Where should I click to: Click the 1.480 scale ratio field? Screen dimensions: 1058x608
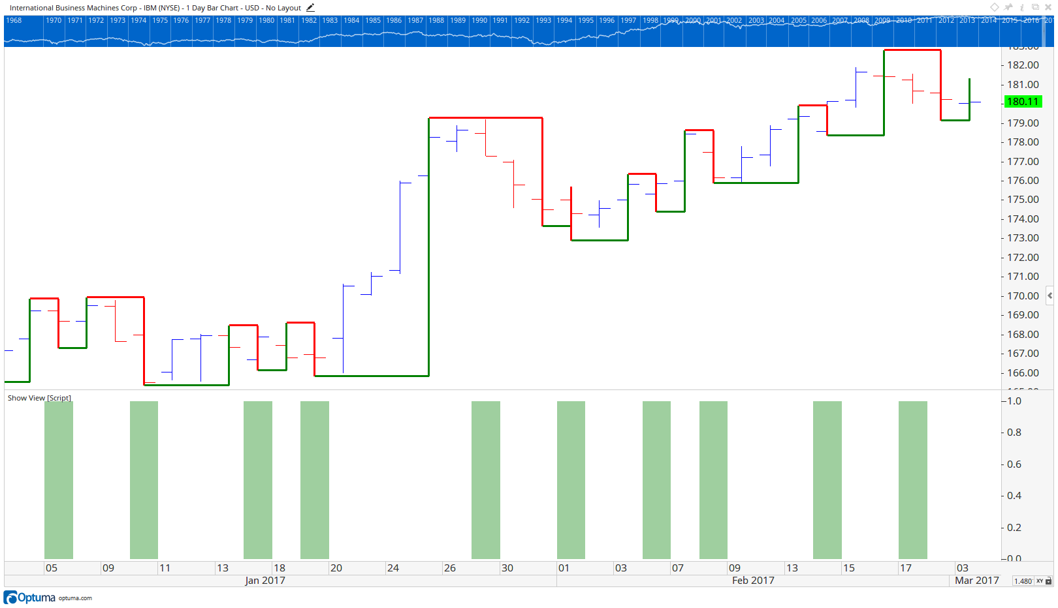click(1023, 581)
